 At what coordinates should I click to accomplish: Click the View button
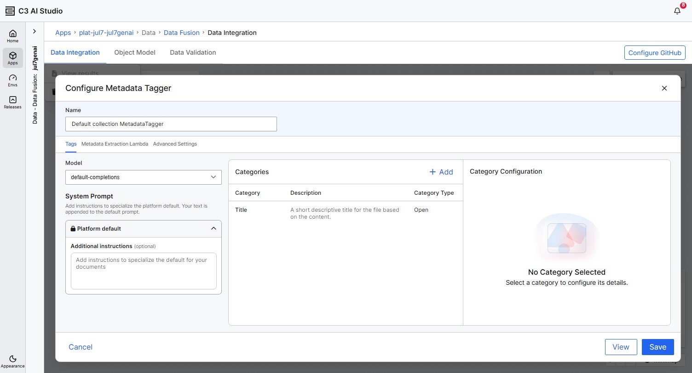[x=621, y=347]
